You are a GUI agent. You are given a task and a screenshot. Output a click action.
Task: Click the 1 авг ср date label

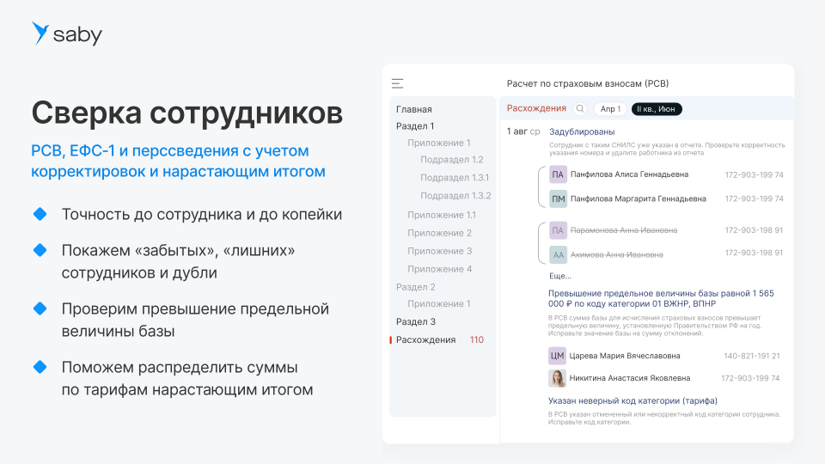(x=523, y=131)
